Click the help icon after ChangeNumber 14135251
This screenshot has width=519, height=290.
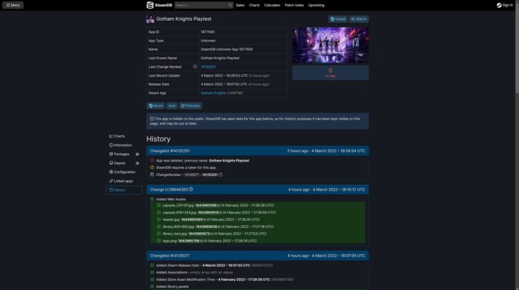coord(221,175)
